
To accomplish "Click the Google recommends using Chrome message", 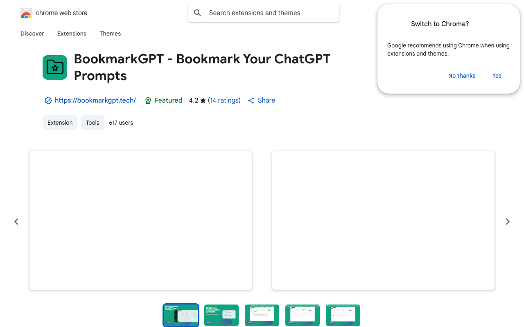I will (448, 49).
